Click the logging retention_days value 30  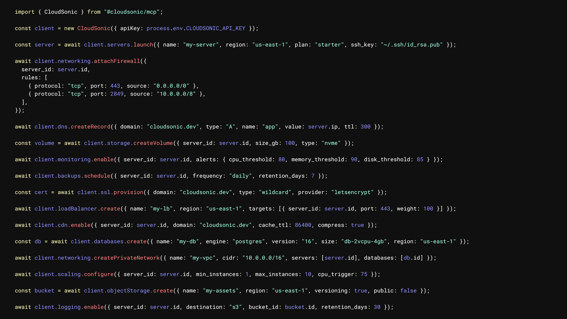[x=377, y=307]
